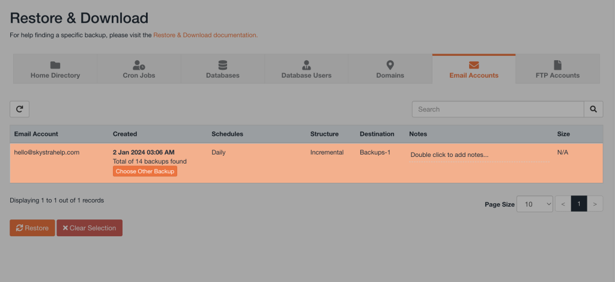The height and width of the screenshot is (282, 615).
Task: Go to the next page arrow
Action: 595,204
